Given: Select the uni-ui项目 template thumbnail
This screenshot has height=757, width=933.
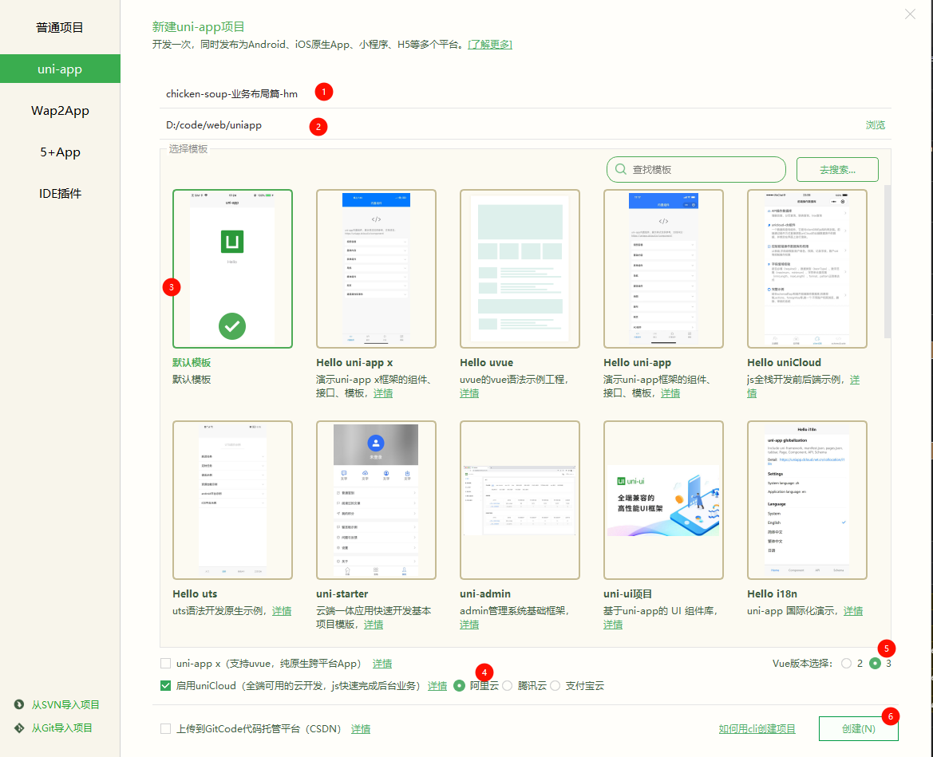Looking at the screenshot, I should (x=663, y=500).
